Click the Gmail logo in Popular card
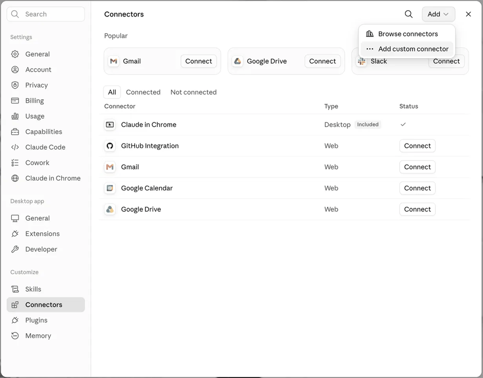This screenshot has width=483, height=378. 114,61
